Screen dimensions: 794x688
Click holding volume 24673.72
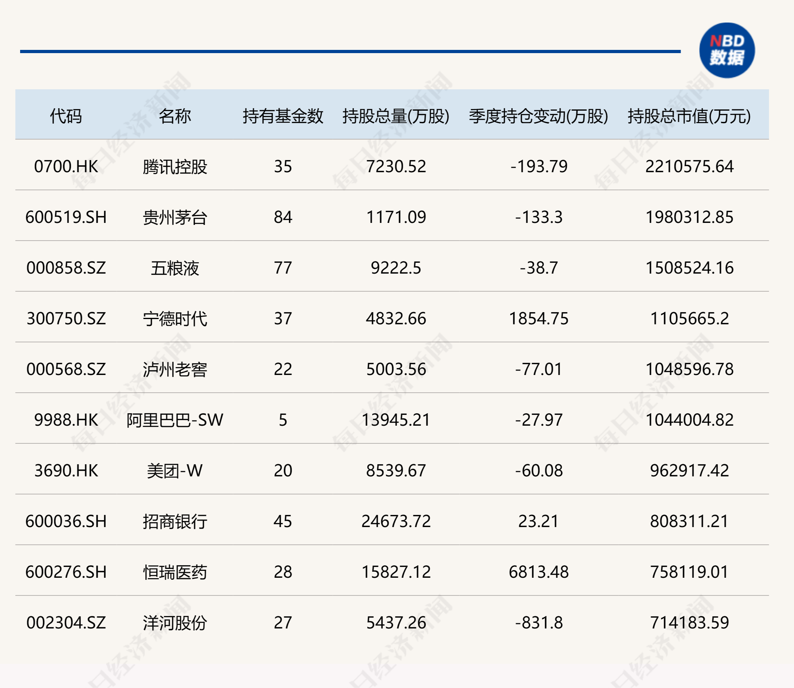tap(396, 521)
